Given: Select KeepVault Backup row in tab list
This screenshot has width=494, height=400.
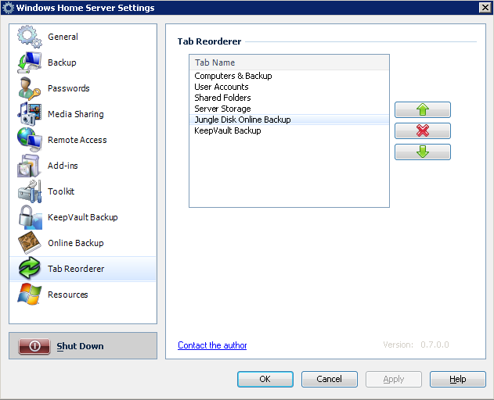Looking at the screenshot, I should coord(289,130).
